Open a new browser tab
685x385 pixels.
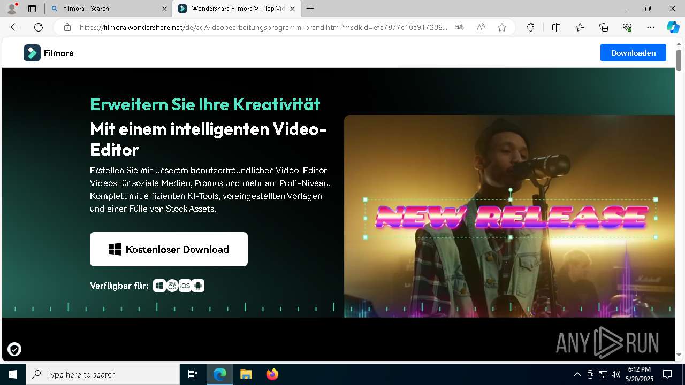310,9
